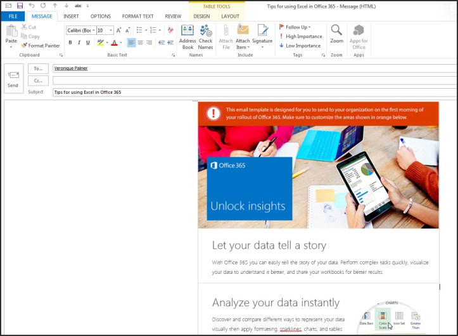Click the Attach File paperclip
458x336 pixels.
click(226, 37)
